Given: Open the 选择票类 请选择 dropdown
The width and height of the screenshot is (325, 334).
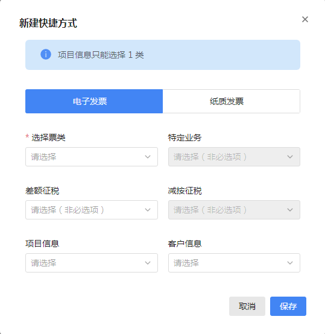Looking at the screenshot, I should point(92,157).
